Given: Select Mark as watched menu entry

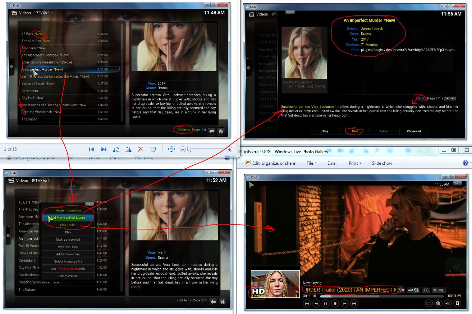Looking at the screenshot, I should (68, 240).
